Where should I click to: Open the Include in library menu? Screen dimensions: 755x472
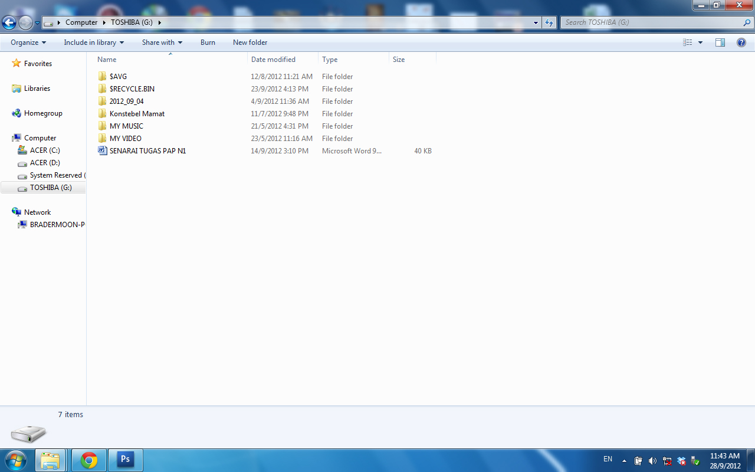(93, 42)
